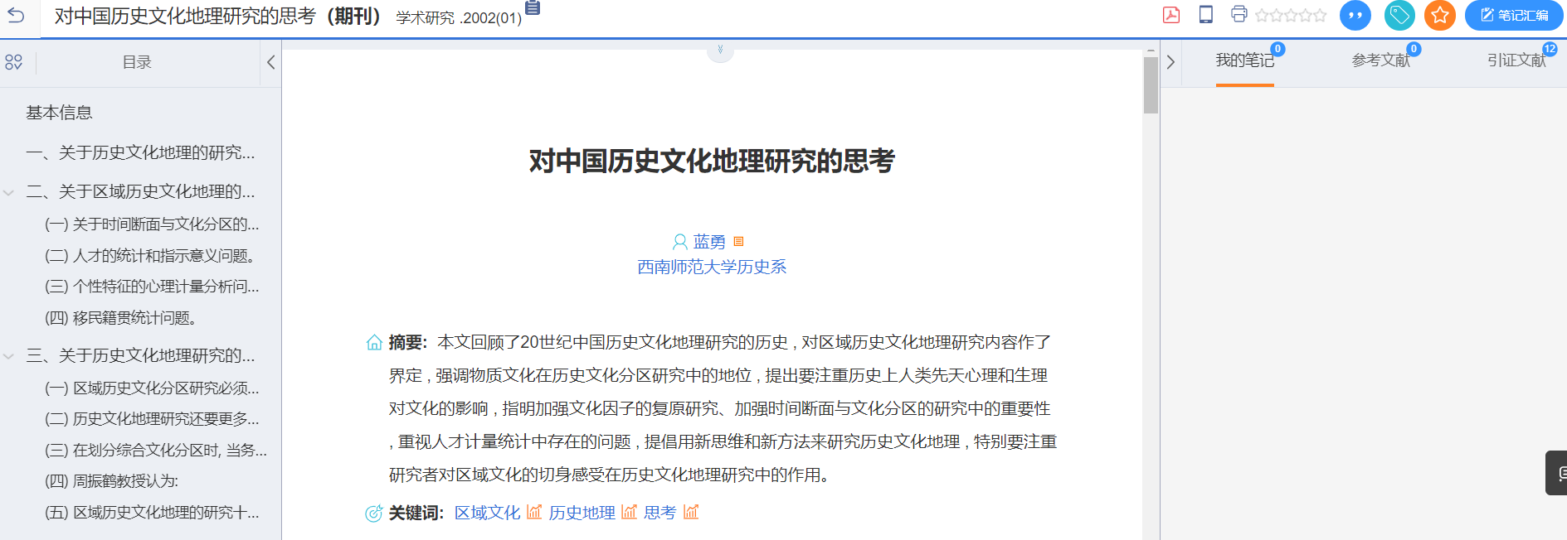
Task: Open chart icon after 区域文化 keyword
Action: pyautogui.click(x=534, y=512)
